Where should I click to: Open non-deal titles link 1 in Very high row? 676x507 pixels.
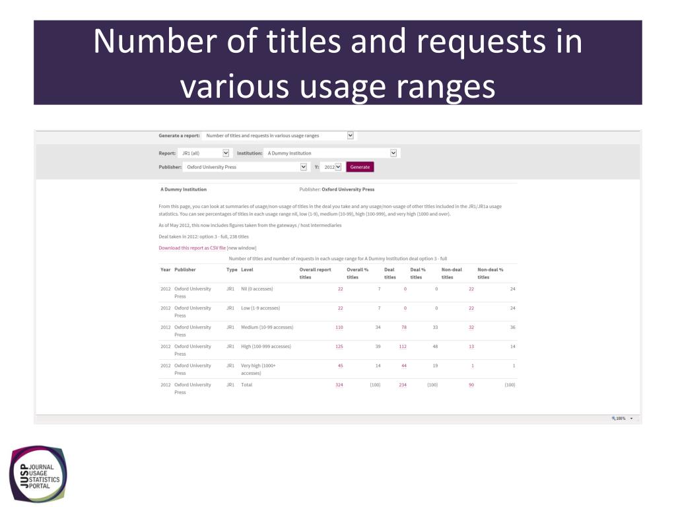[x=473, y=366]
